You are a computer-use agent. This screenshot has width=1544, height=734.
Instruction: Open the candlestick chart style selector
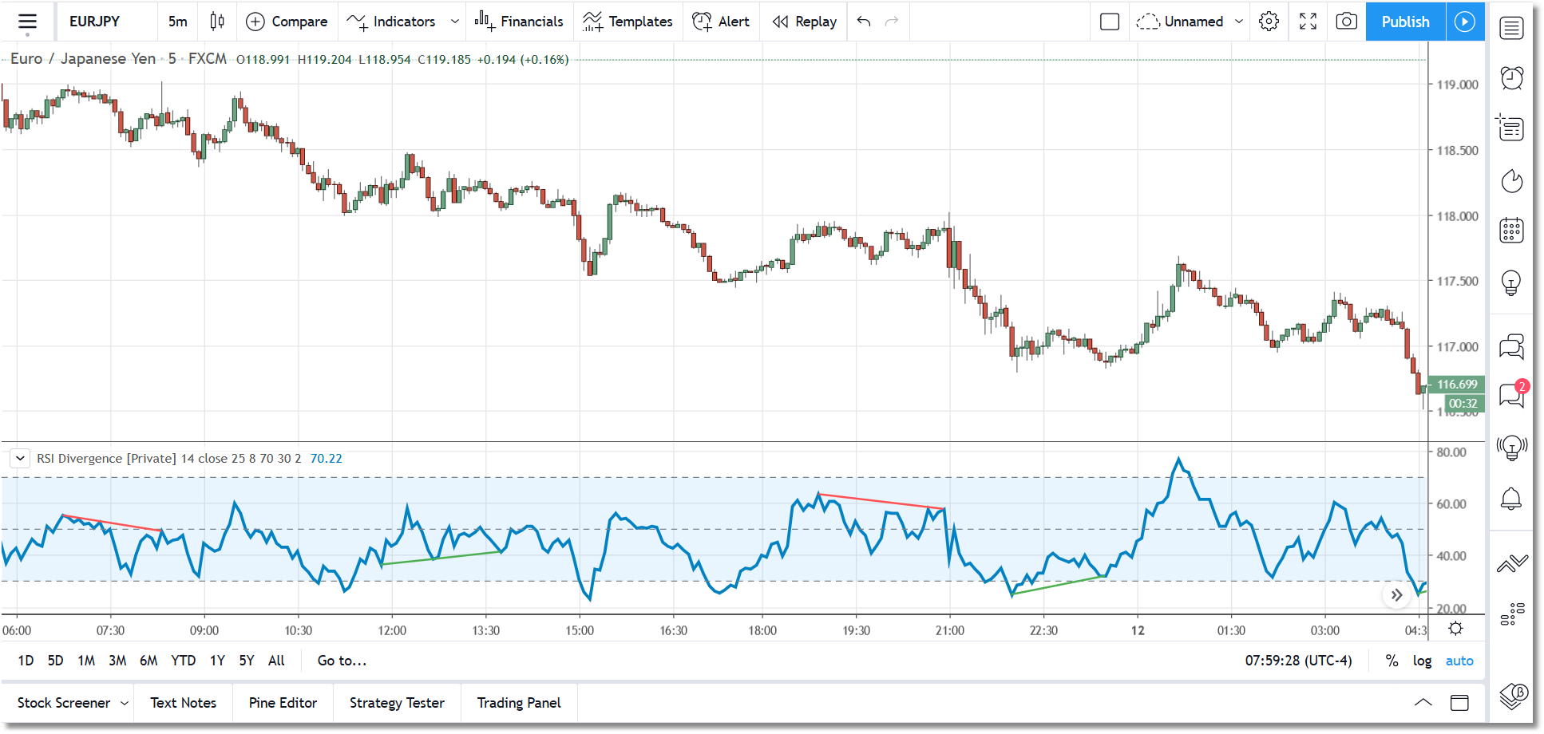click(217, 22)
